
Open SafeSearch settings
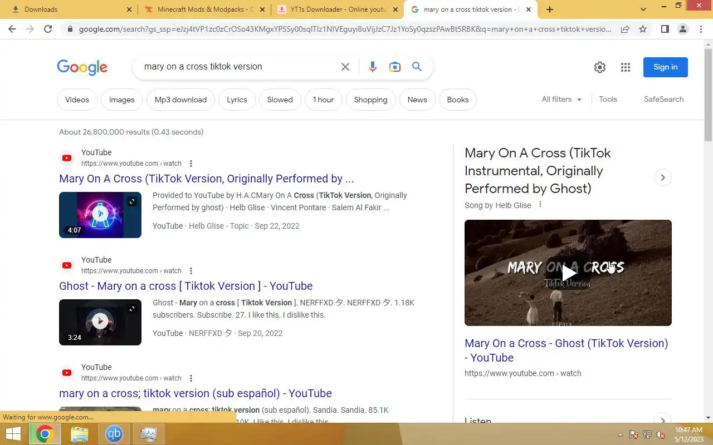click(663, 99)
